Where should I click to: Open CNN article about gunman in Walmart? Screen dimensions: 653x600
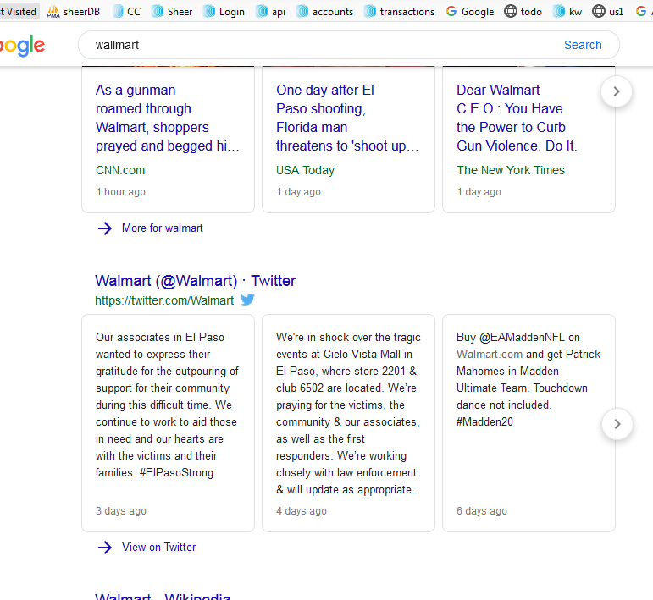[168, 118]
